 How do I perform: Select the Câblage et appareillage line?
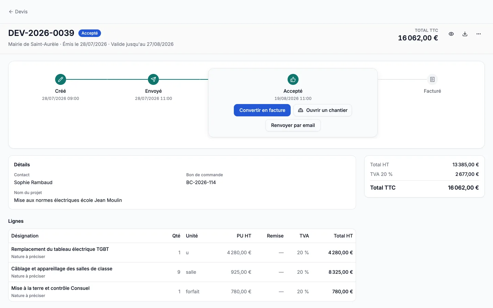[x=182, y=272]
